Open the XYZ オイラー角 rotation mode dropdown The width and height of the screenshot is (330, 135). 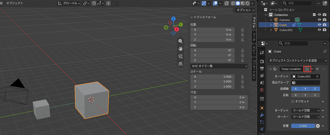pyautogui.click(x=219, y=66)
